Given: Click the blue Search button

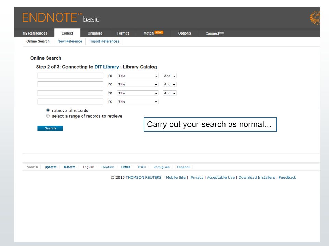Looking at the screenshot, I should point(50,128).
